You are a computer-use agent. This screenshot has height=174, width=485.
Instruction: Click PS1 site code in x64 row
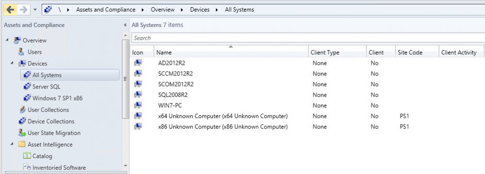(404, 116)
